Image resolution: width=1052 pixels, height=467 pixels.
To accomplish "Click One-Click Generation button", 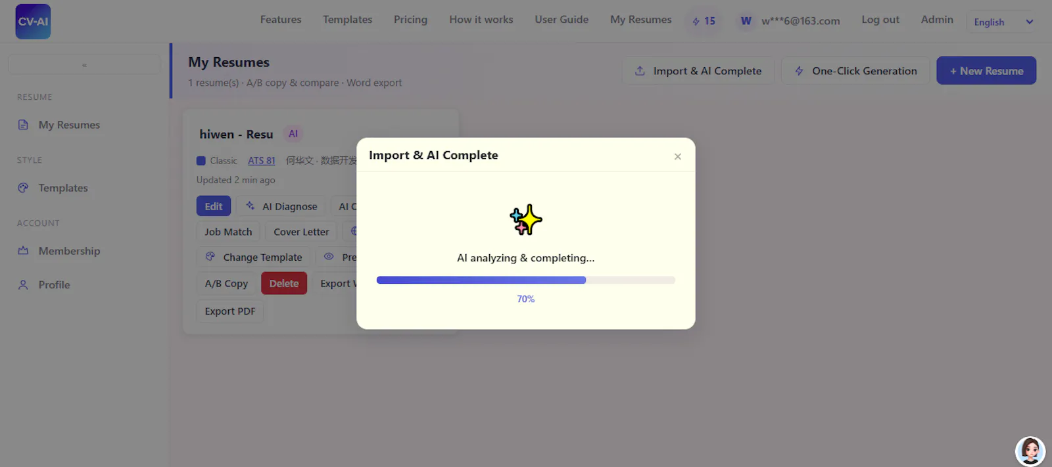I will click(855, 70).
